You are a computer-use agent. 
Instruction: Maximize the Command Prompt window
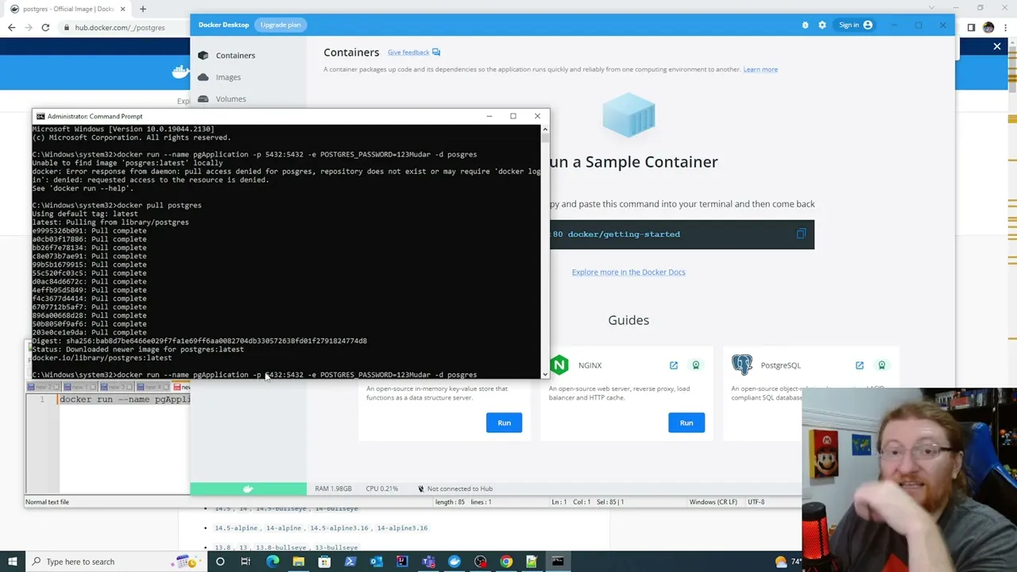tap(513, 116)
